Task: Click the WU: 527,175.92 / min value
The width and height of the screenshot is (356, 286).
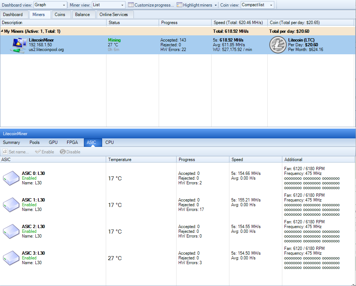Action: click(232, 50)
